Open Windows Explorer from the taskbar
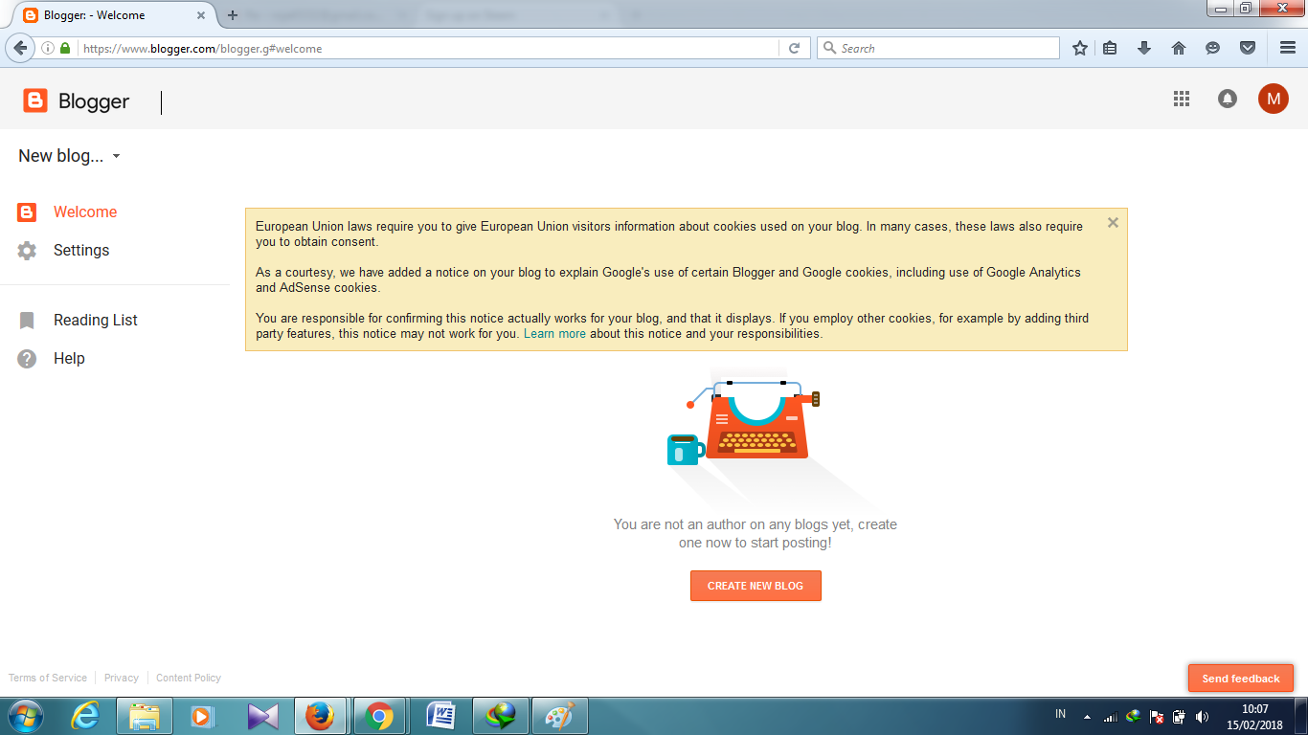Image resolution: width=1308 pixels, height=735 pixels. point(145,716)
